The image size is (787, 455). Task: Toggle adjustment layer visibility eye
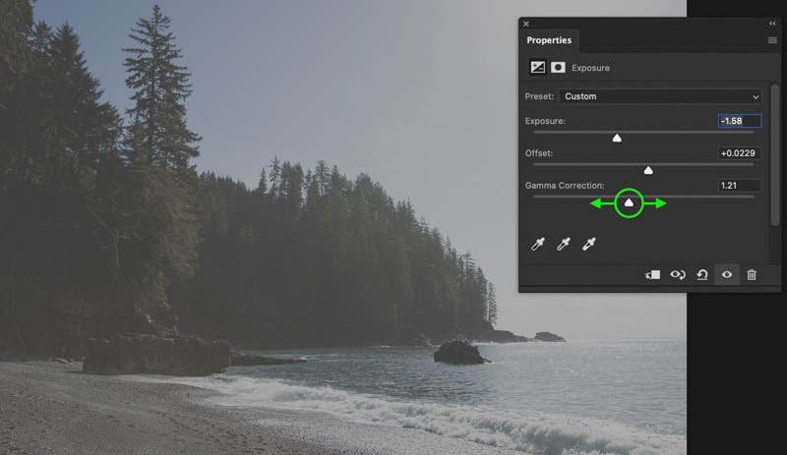pos(727,275)
